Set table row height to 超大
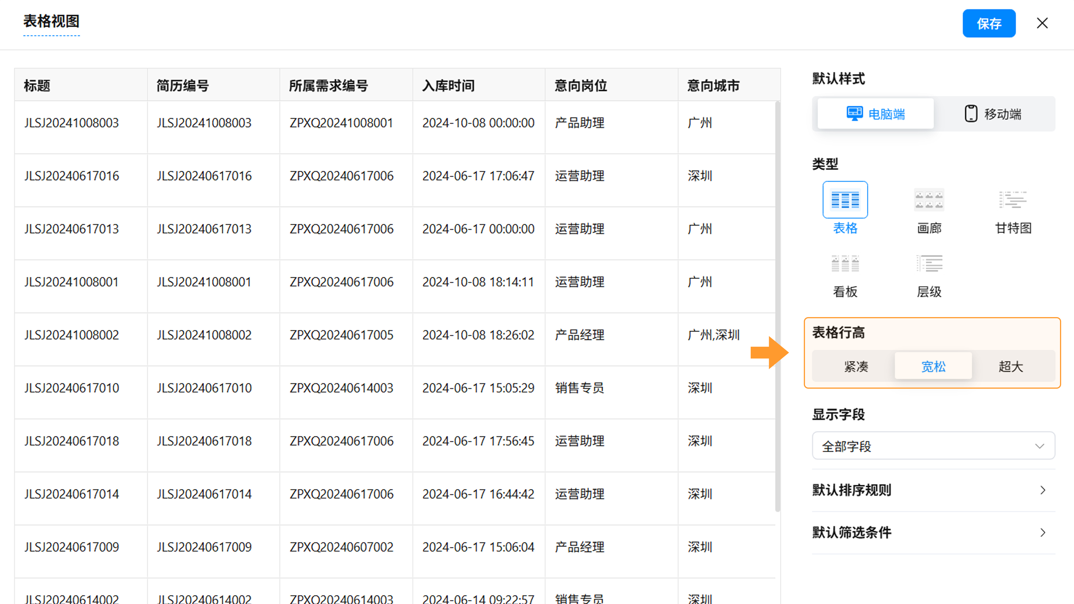 tap(1011, 366)
